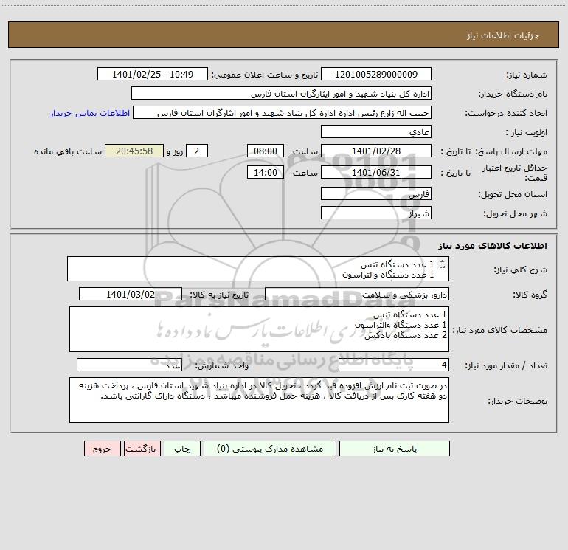Click the need date field 1401/03/02
The image size is (568, 550).
point(131,294)
